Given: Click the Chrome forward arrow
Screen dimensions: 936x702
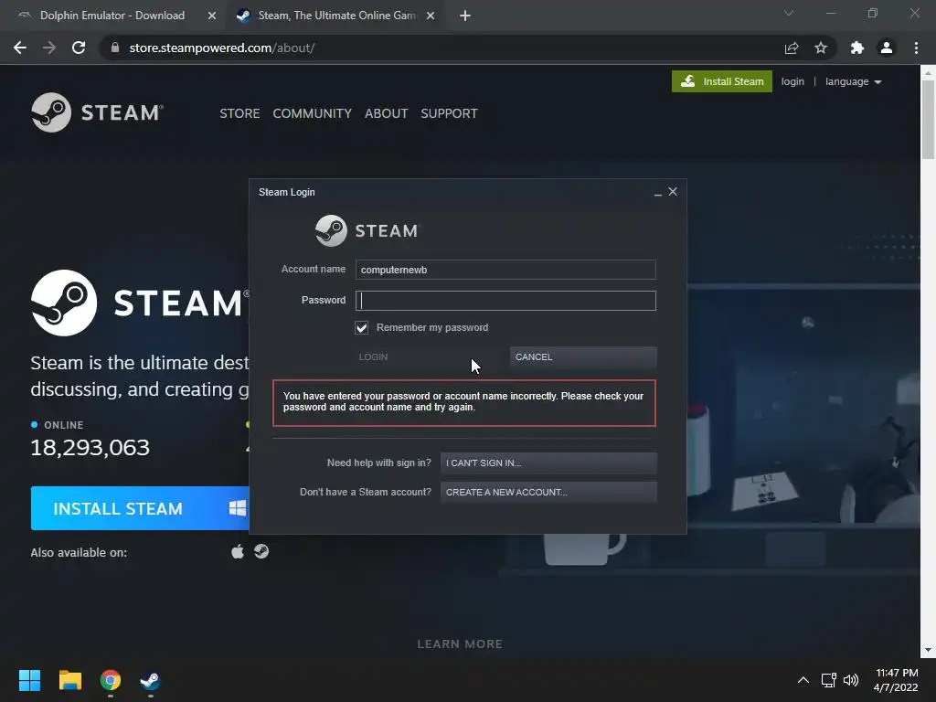Looking at the screenshot, I should click(49, 48).
